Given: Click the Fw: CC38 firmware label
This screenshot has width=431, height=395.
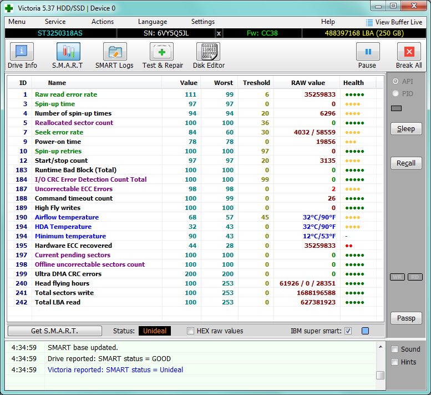Looking at the screenshot, I should tap(262, 33).
